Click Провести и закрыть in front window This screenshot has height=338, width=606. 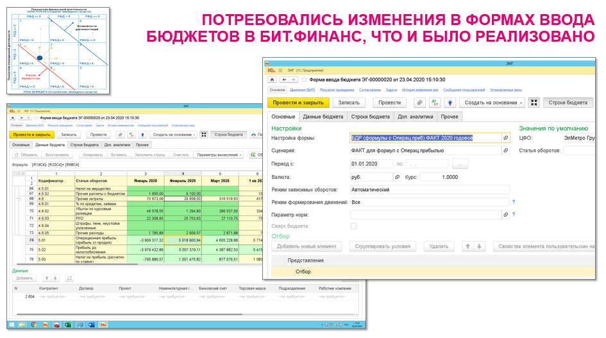click(298, 103)
